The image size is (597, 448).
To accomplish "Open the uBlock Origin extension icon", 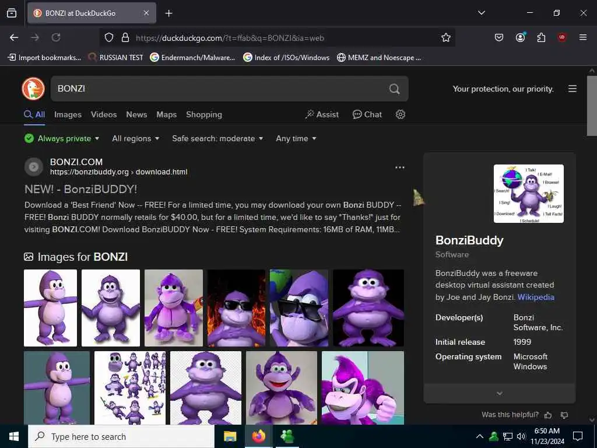I will (562, 37).
